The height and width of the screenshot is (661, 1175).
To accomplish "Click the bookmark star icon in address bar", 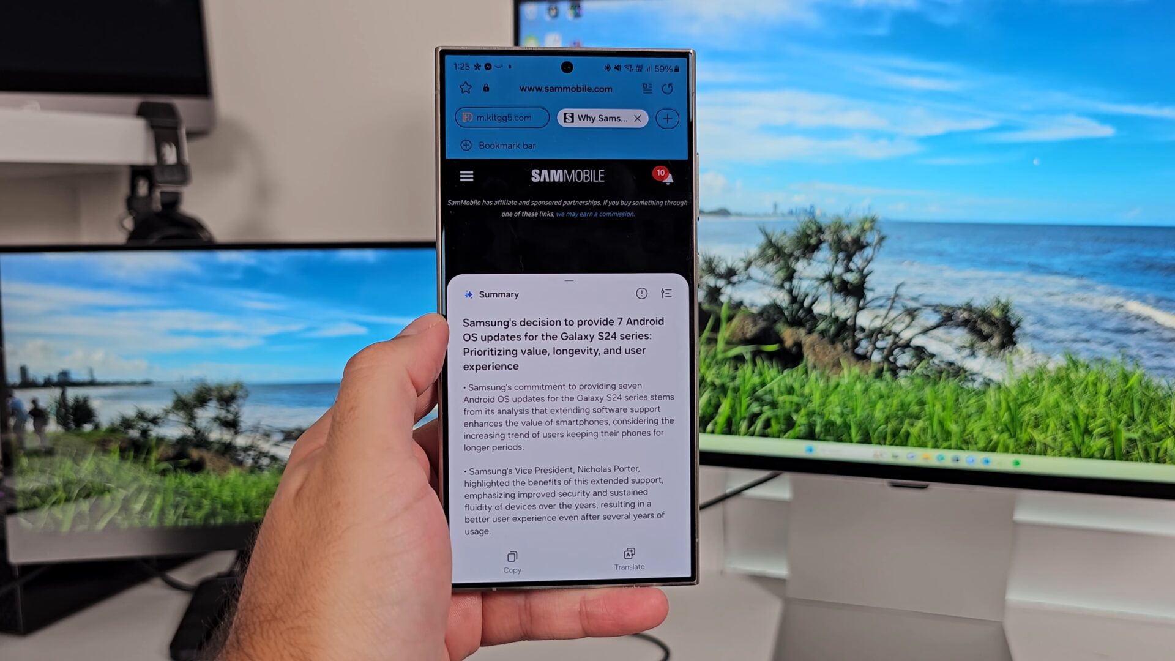I will pyautogui.click(x=466, y=88).
